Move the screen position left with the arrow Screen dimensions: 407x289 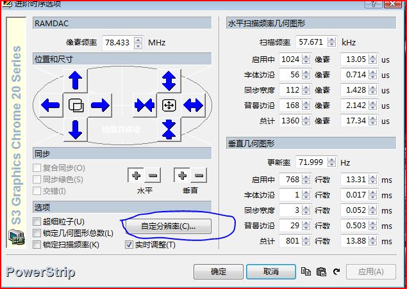click(51, 105)
